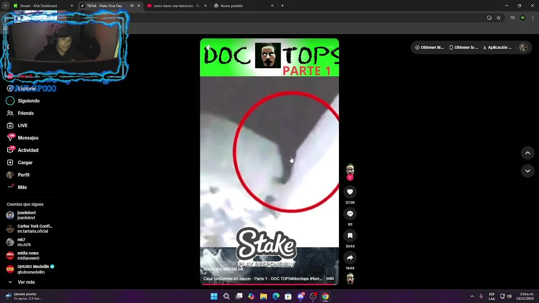
Task: Mute the TikTok tab via speaker icon
Action: click(x=132, y=6)
